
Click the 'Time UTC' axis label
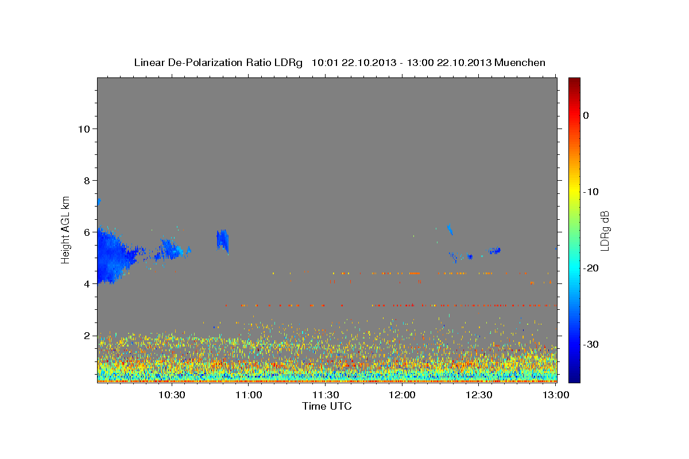click(x=327, y=406)
